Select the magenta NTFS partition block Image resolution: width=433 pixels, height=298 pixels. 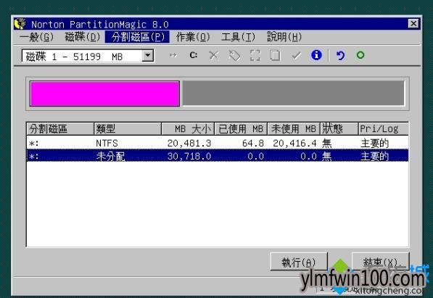(104, 94)
